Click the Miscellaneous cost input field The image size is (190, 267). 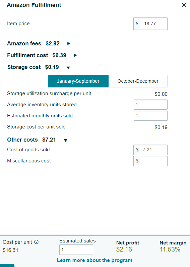coord(154,161)
